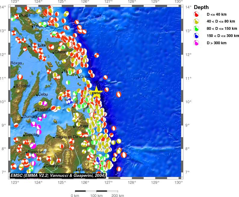Select the blue beachball west of the star

click(x=70, y=101)
